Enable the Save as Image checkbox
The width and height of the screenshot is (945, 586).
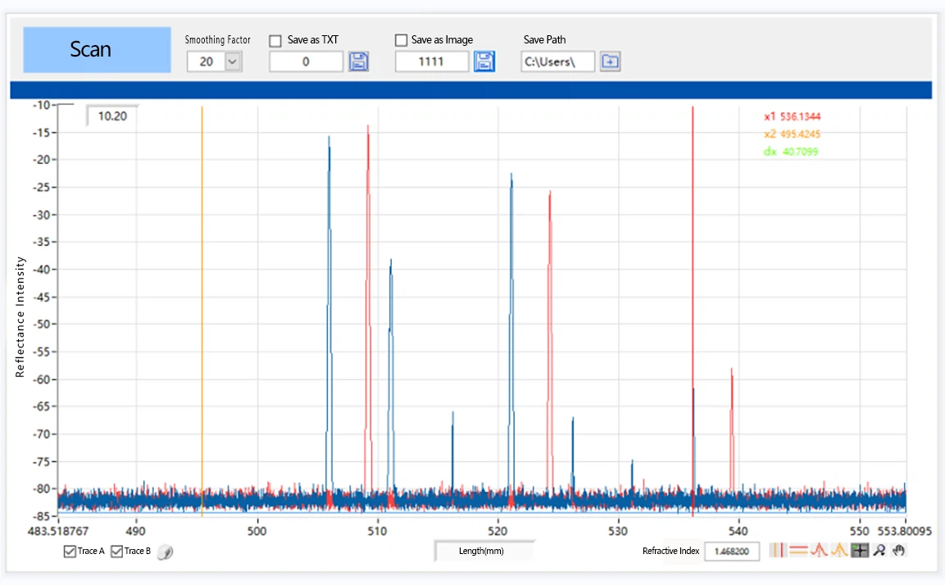coord(401,39)
